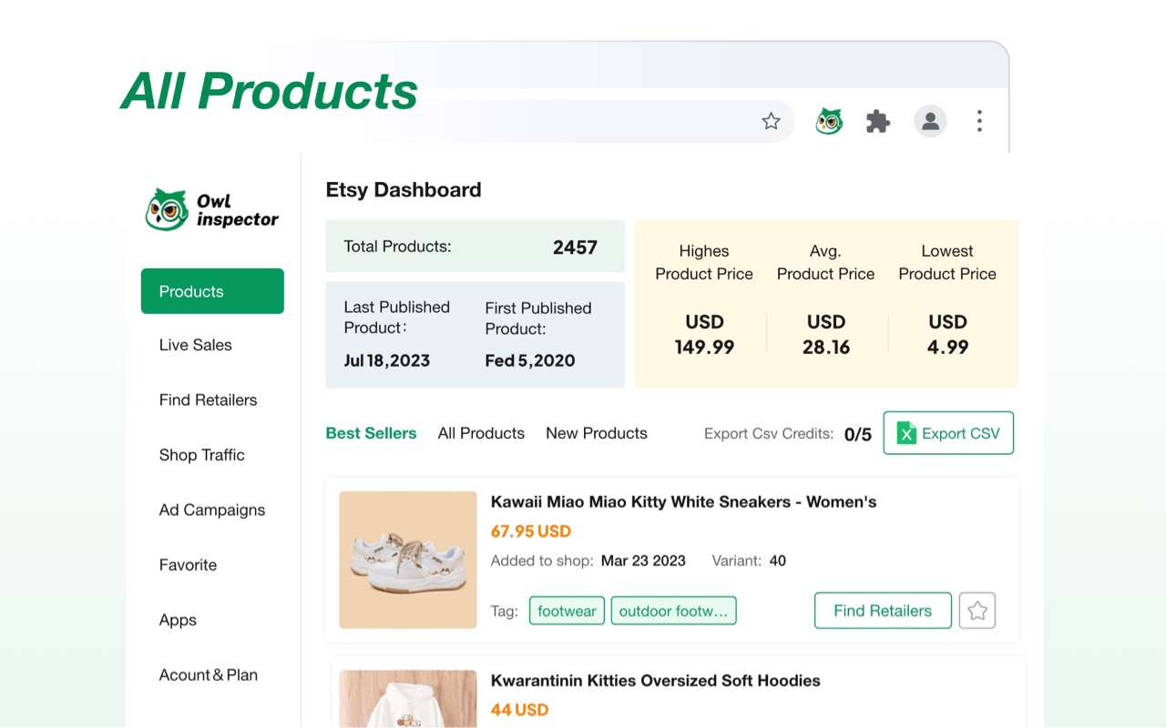This screenshot has height=728, width=1166.
Task: Open the browser extensions puzzle icon
Action: point(878,121)
